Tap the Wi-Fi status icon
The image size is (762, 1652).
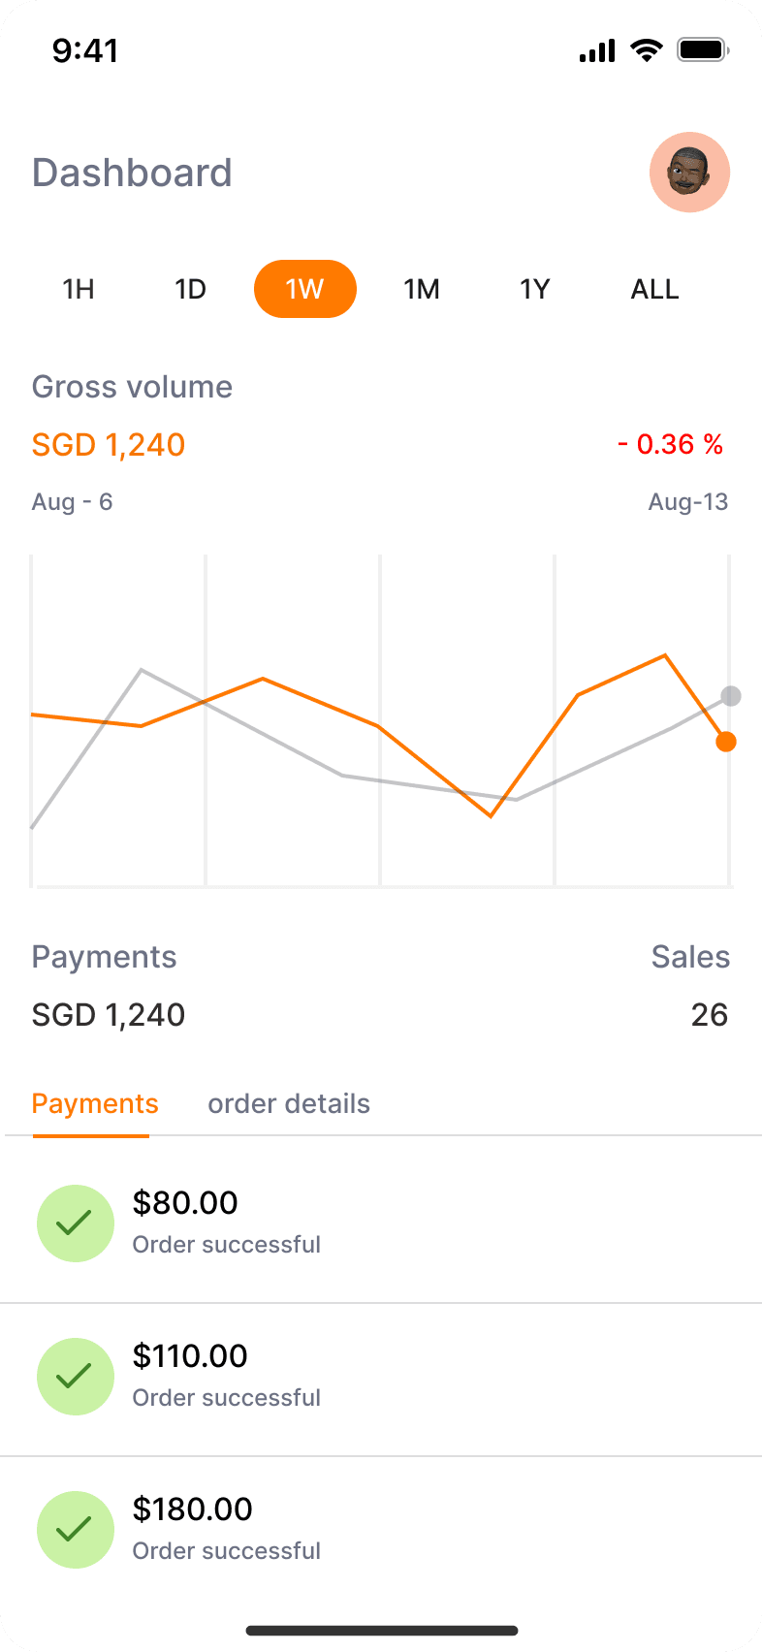pos(646,50)
